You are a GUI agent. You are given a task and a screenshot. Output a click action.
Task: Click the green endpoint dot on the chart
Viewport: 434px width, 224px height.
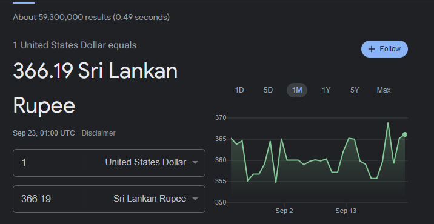[x=405, y=134]
